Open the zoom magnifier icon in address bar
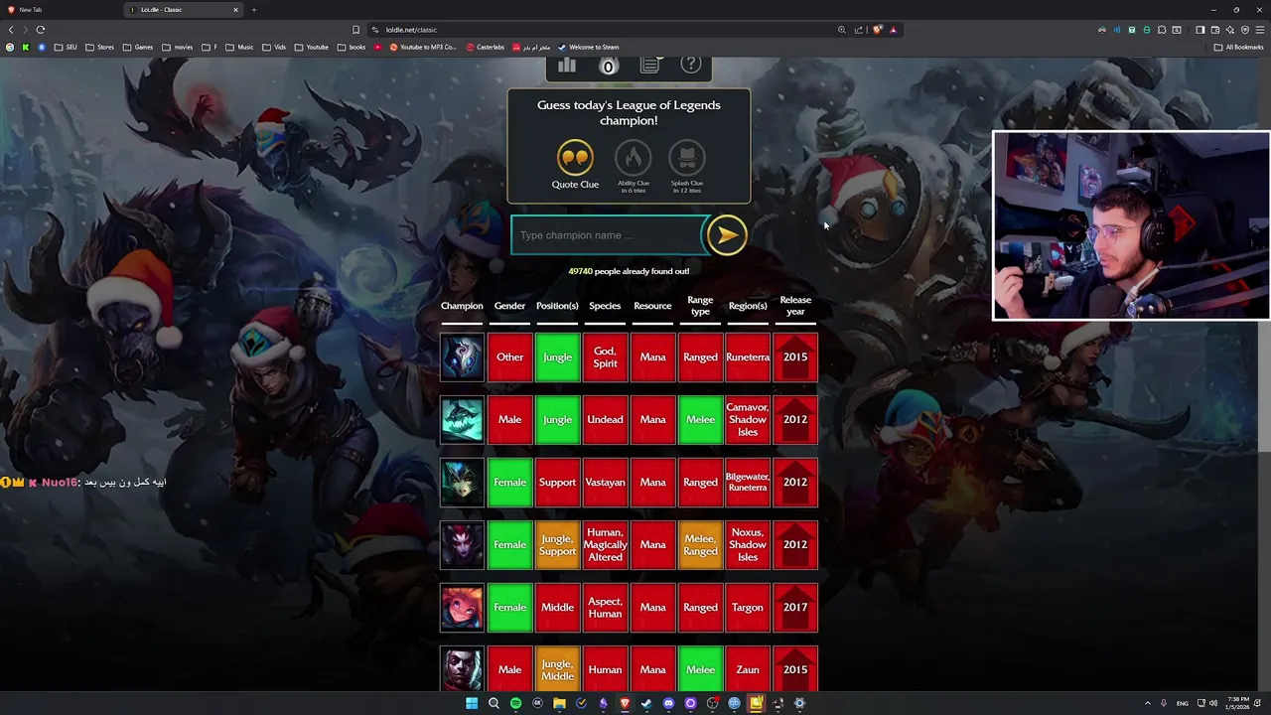Viewport: 1271px width, 715px height. pos(842,30)
